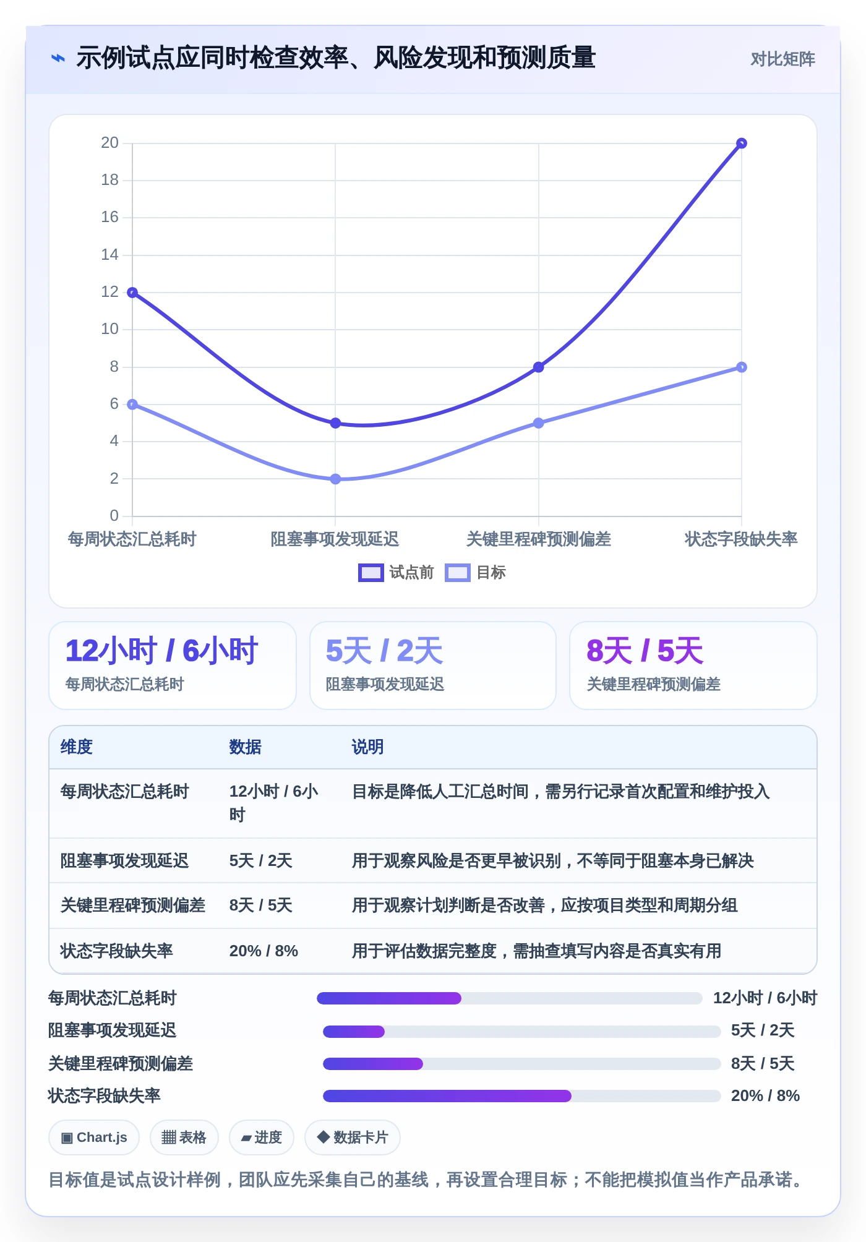Screen dimensions: 866x1242
Task: Click the main title 示例试点应同时检查效率
Action: (336, 59)
